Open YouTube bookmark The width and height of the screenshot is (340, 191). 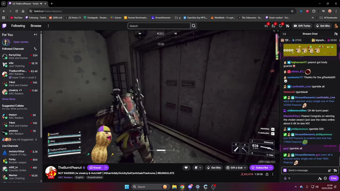[x=16, y=18]
